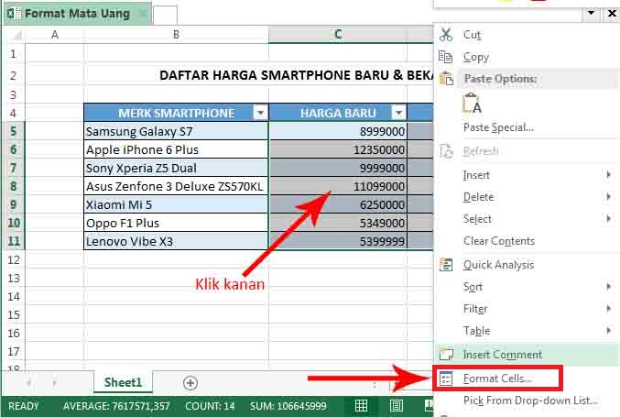Switch to Normal view icon in status bar
The image size is (620, 417).
tap(361, 406)
